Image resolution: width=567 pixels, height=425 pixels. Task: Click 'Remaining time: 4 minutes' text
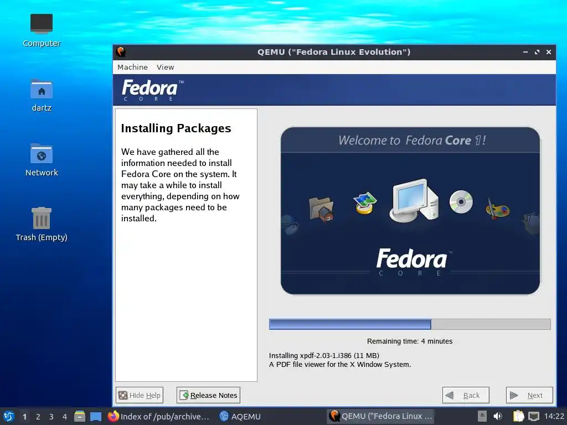[410, 341]
